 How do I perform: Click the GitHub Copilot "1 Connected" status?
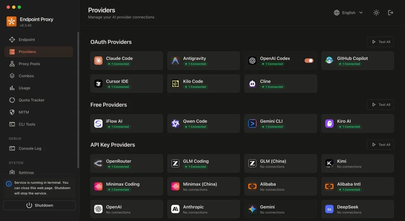click(349, 64)
